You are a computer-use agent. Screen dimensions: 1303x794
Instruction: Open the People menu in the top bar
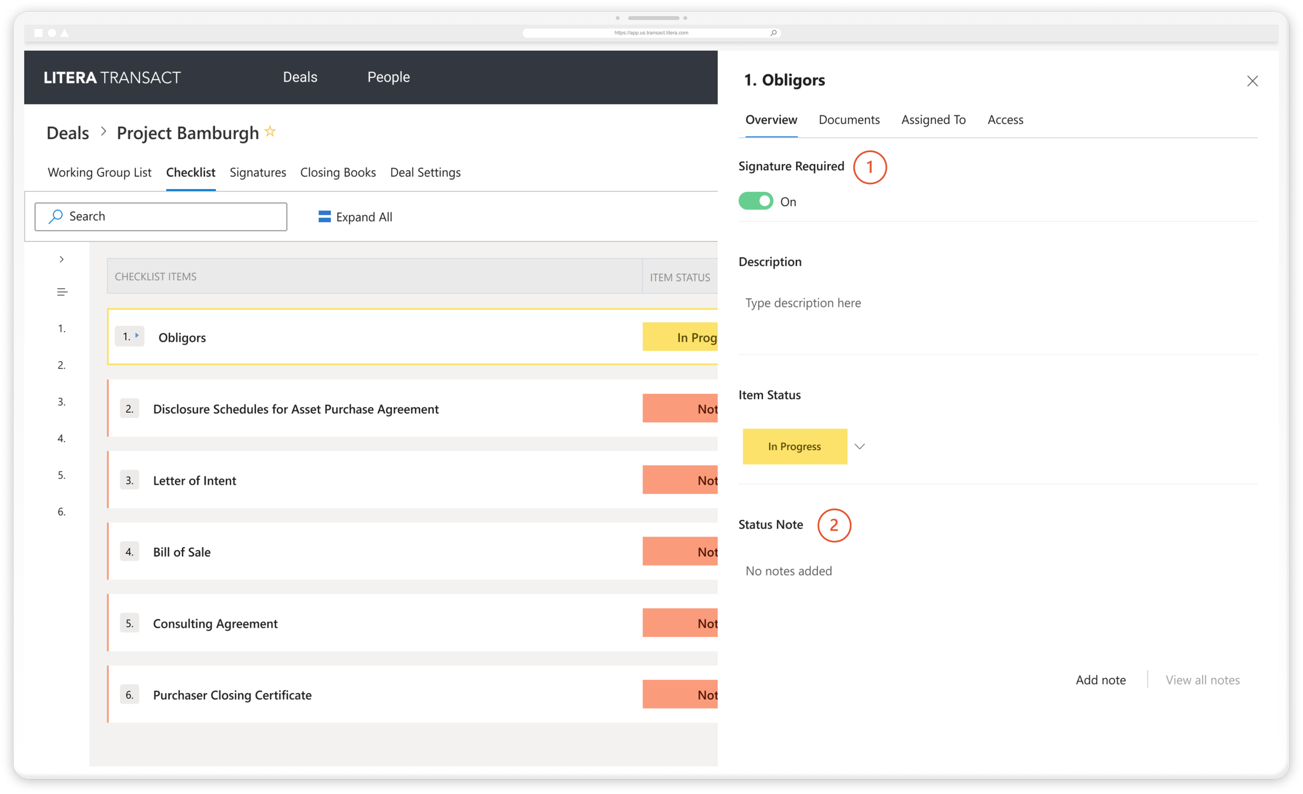pos(388,77)
